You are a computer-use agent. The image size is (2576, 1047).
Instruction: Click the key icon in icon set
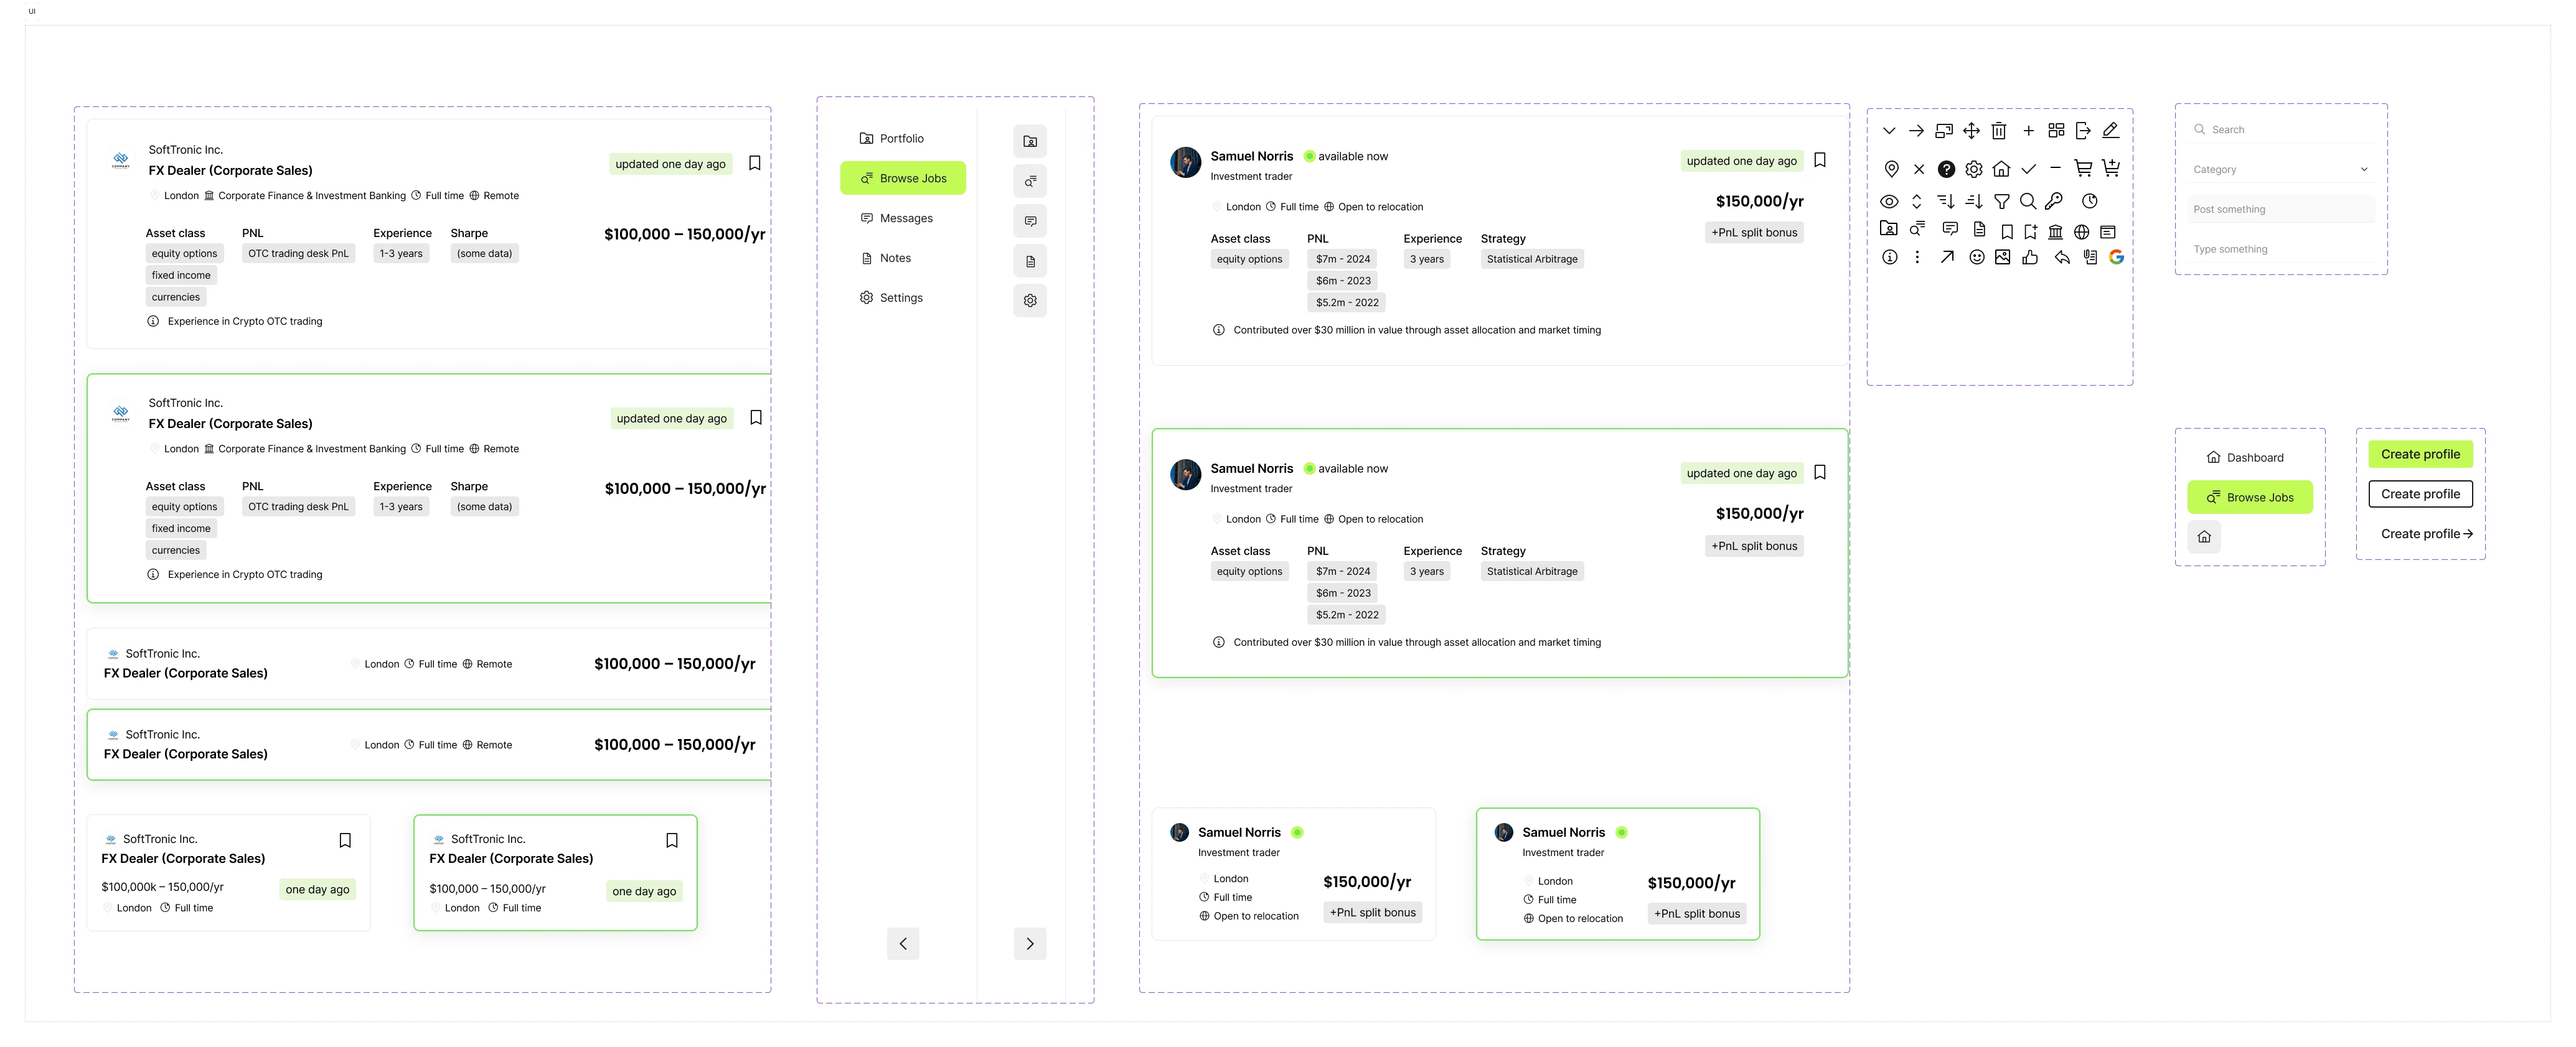(x=2054, y=201)
